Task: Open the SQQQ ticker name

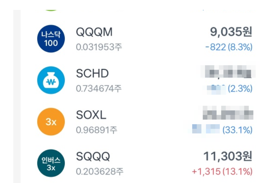Action: [x=93, y=156]
